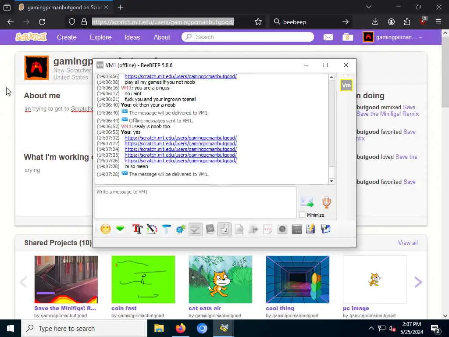Open the scratch link sent at 14:07:26
Image resolution: width=449 pixels, height=337 pixels.
(181, 161)
